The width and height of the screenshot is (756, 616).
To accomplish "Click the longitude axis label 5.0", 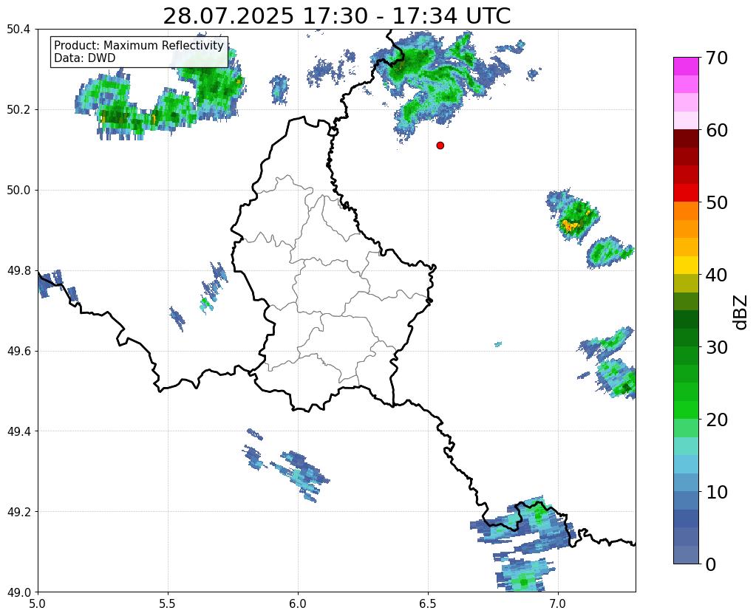I will coord(38,603).
